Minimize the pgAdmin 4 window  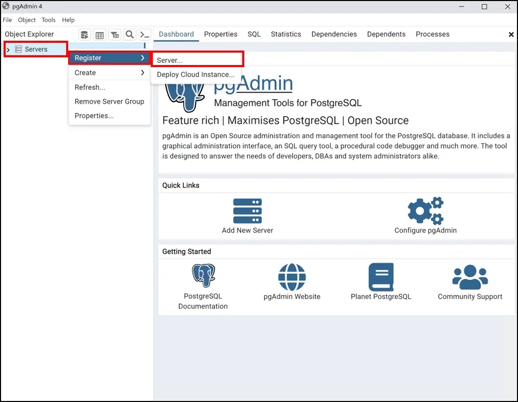(462, 6)
